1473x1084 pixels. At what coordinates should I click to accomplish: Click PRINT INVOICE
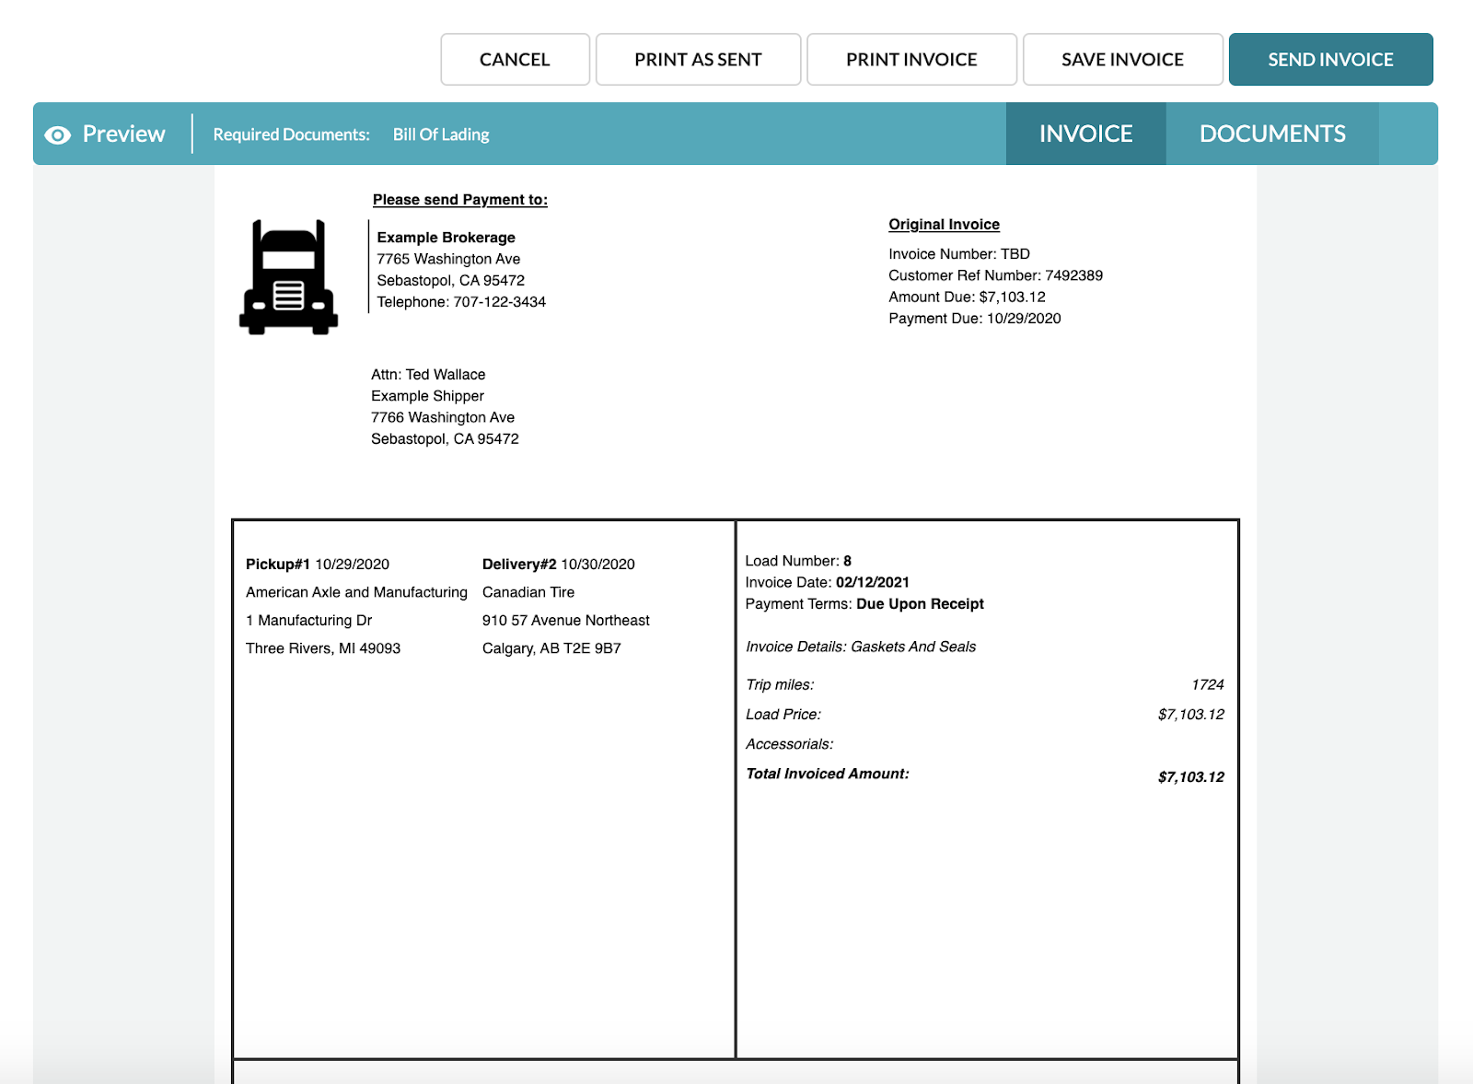tap(910, 58)
